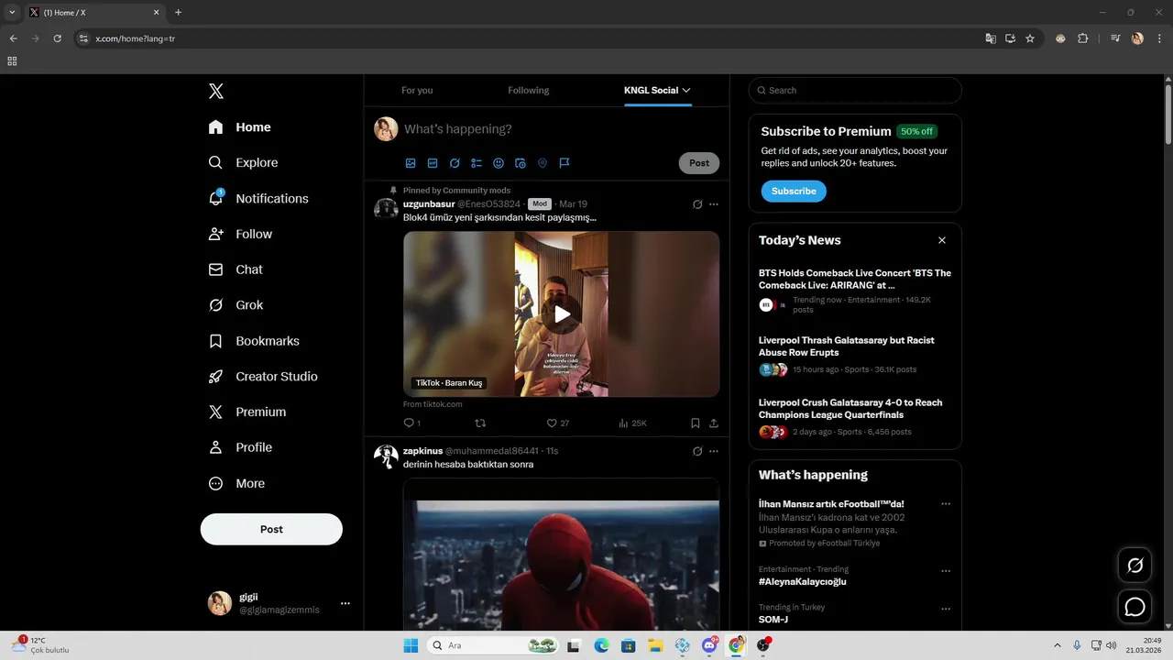
Task: Click the X Search box
Action: (855, 91)
